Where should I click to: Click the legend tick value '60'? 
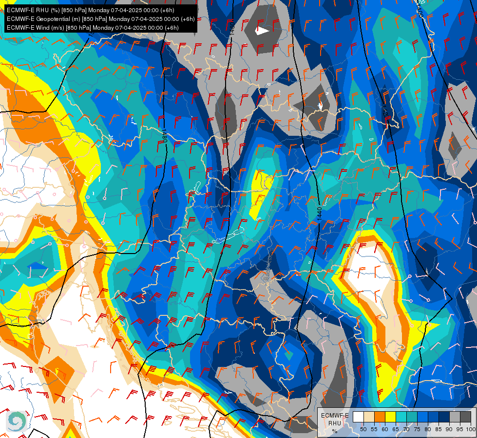pos(385,429)
